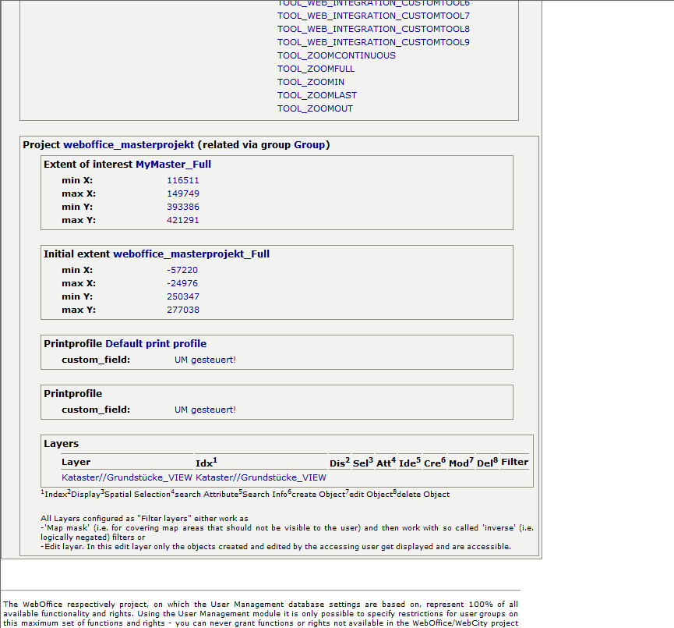Viewport: 674px width, 628px height.
Task: Click min Y value 250347
Action: tap(182, 297)
